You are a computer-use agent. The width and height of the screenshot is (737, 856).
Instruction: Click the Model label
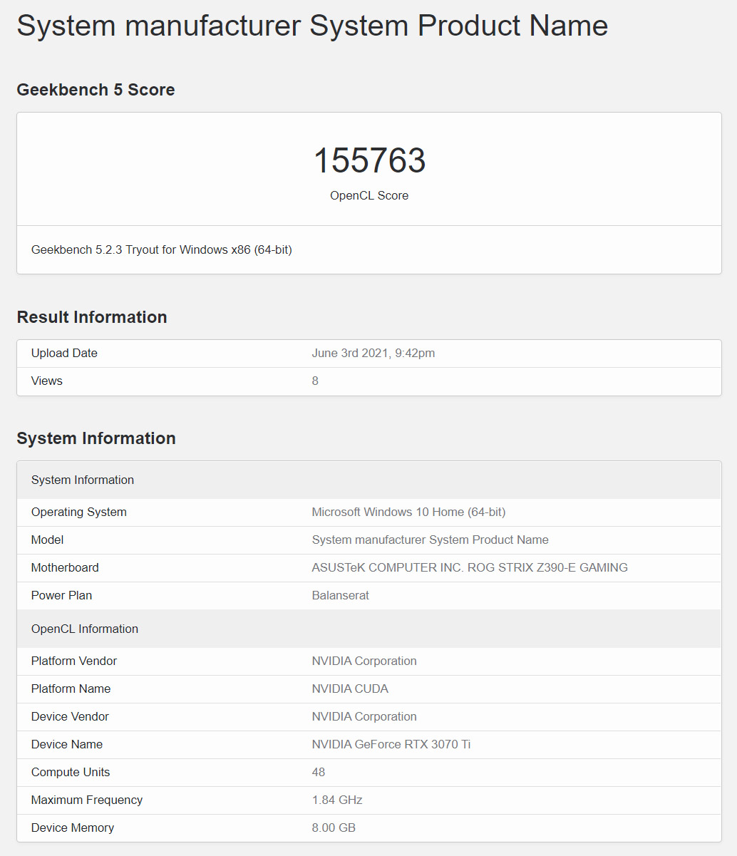(47, 540)
